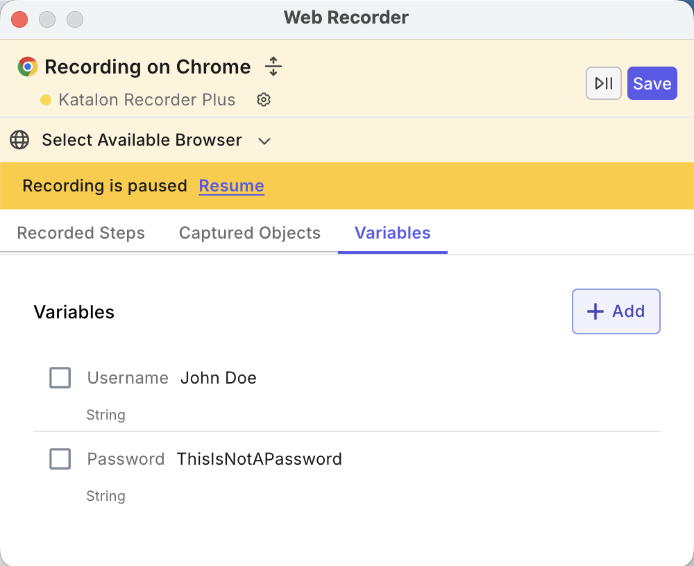
Task: Click the plus icon inside the Add button
Action: click(x=595, y=311)
